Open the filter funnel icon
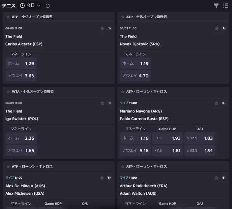The height and width of the screenshot is (209, 232). [x=216, y=6]
